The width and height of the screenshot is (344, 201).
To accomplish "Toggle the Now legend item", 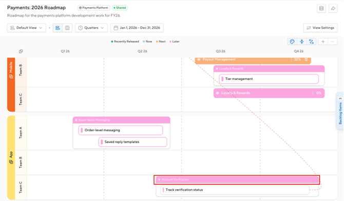I will pos(147,42).
